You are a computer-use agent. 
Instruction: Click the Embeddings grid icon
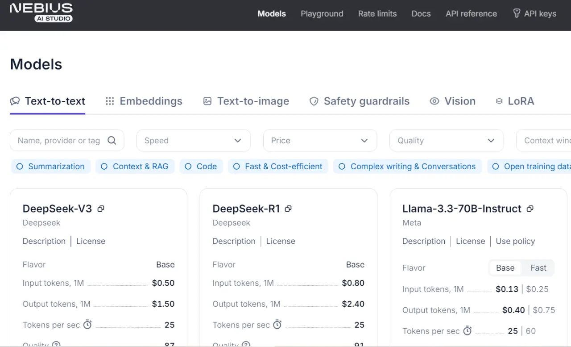coord(110,101)
